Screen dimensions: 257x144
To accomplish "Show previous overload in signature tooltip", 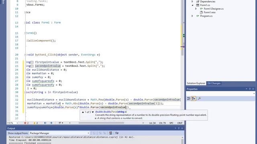I will (83, 112).
